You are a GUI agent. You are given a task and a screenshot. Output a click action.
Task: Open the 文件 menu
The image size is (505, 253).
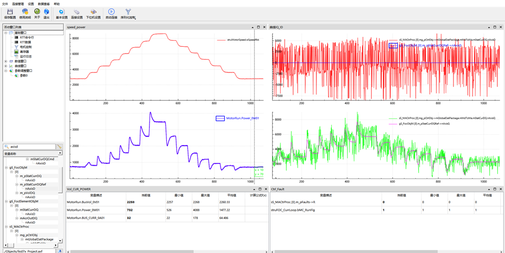click(5, 3)
